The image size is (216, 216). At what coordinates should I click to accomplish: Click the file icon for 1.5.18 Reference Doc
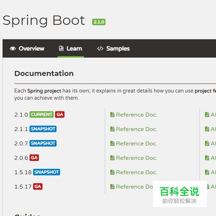click(112, 172)
